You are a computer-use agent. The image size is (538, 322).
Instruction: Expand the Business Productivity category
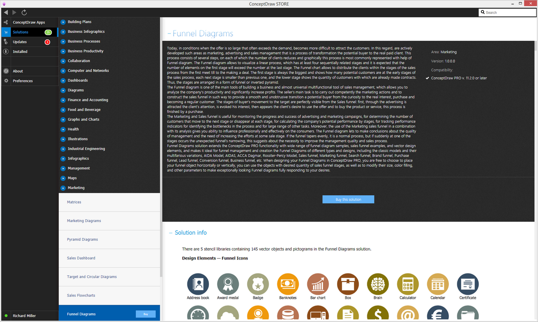pos(63,51)
